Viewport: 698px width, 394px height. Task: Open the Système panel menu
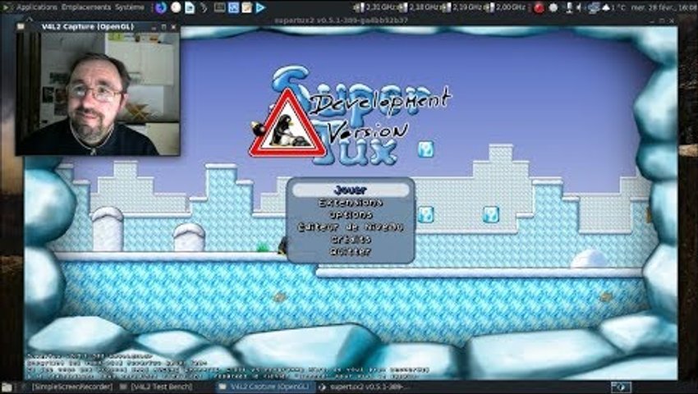coord(130,7)
